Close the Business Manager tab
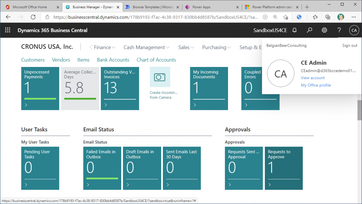This screenshot has height=204, width=362. (118, 7)
